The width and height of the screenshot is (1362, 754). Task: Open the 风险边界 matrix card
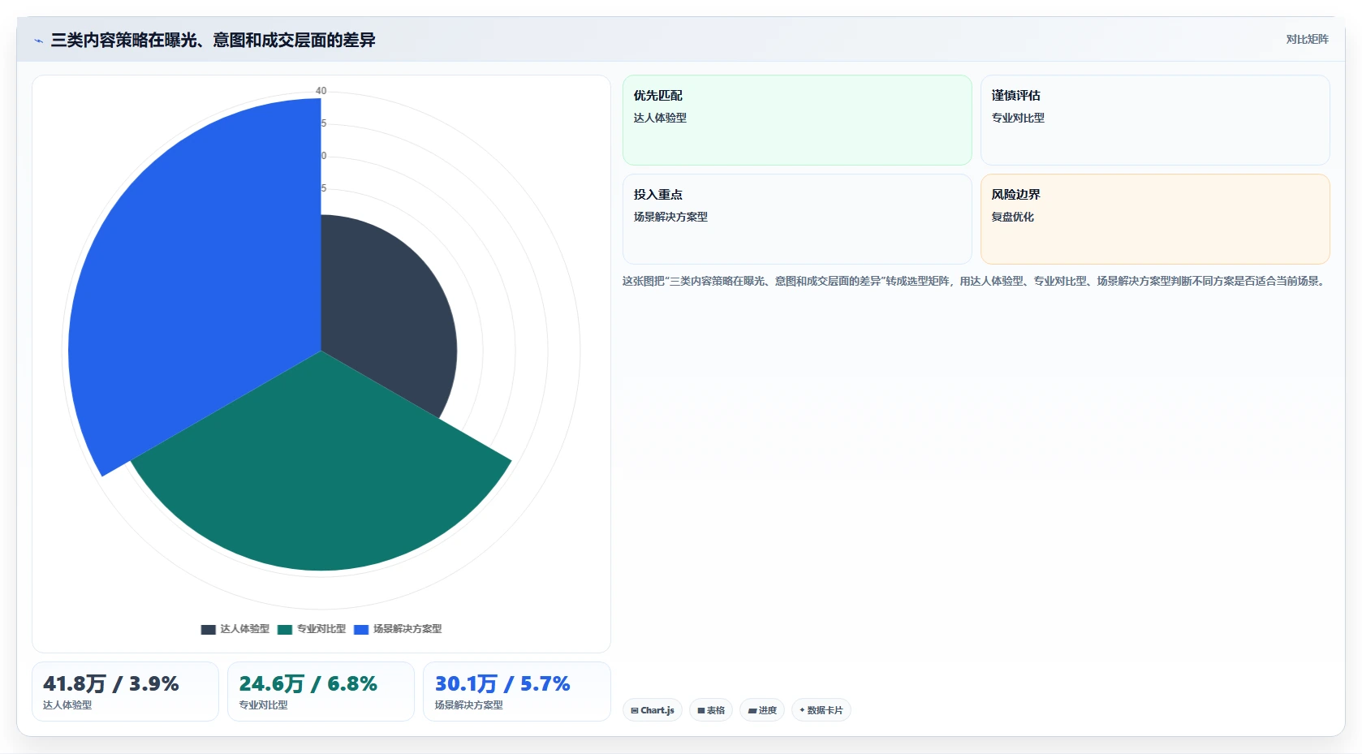point(1155,219)
